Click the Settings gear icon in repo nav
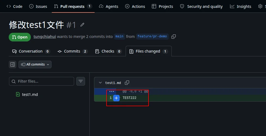 (x=260, y=7)
